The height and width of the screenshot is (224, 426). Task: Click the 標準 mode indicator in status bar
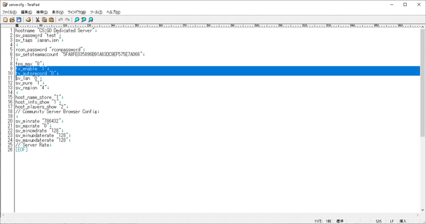pyautogui.click(x=340, y=221)
